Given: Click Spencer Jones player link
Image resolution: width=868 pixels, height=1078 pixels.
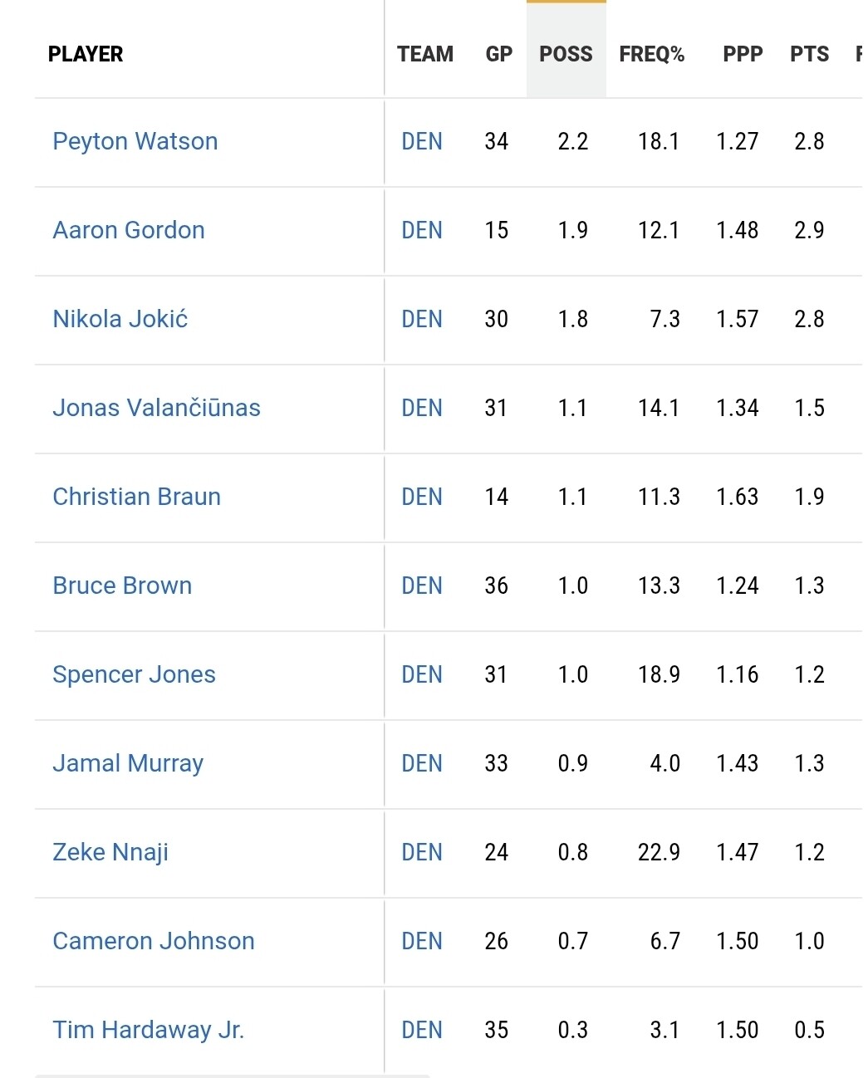Looking at the screenshot, I should tap(134, 674).
